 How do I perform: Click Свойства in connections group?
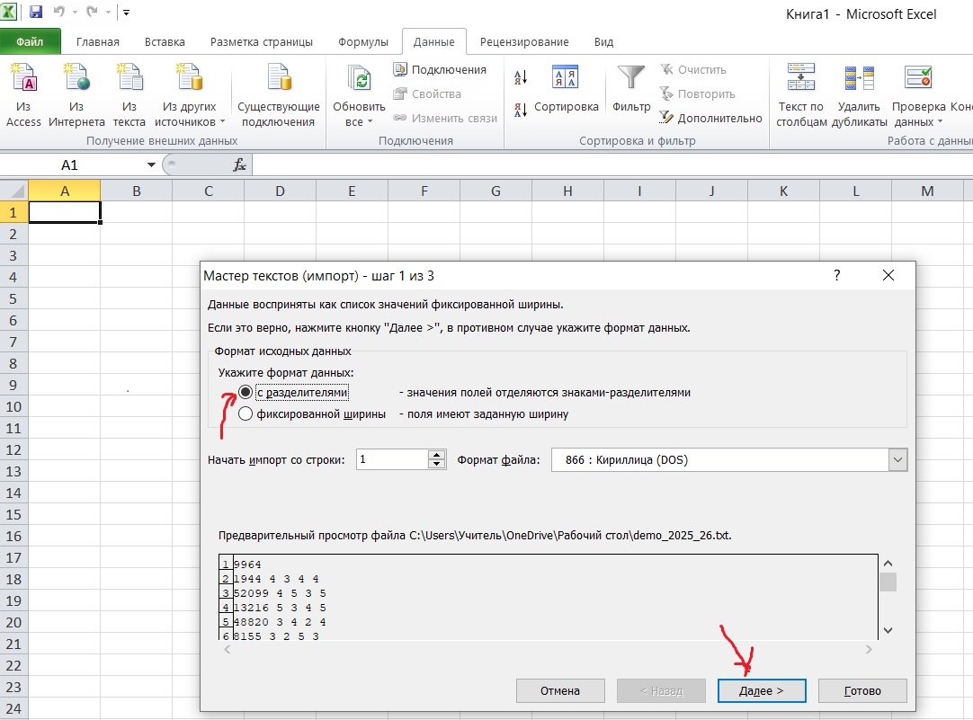click(x=427, y=93)
